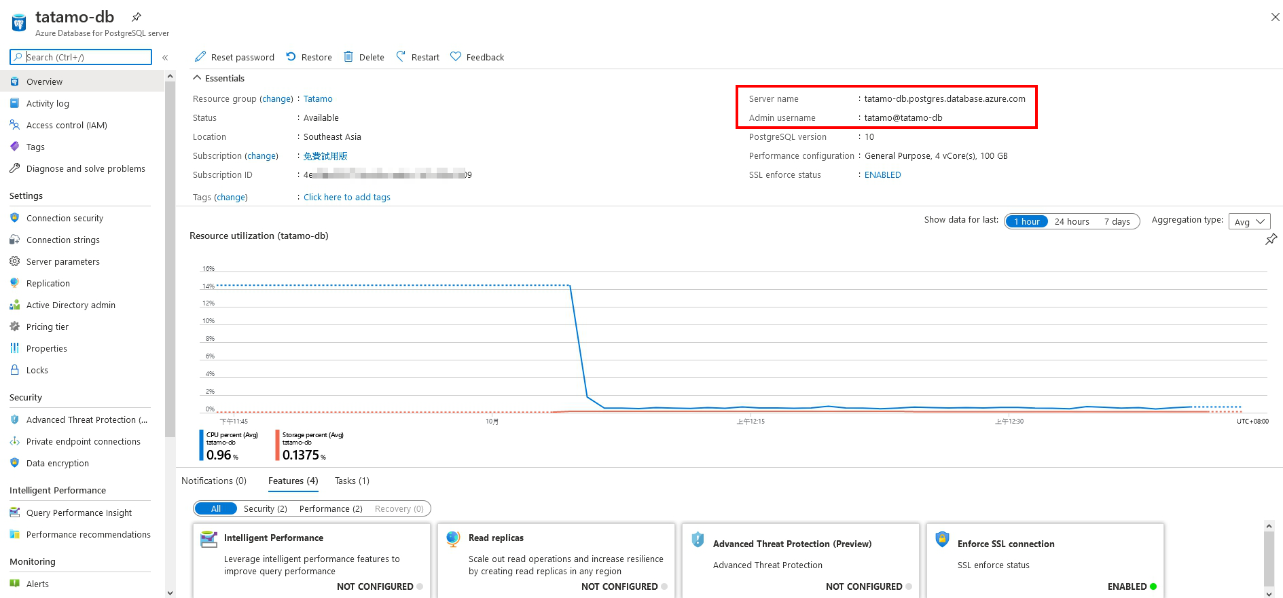Select 24 hours data range
1283x598 pixels.
(x=1072, y=221)
